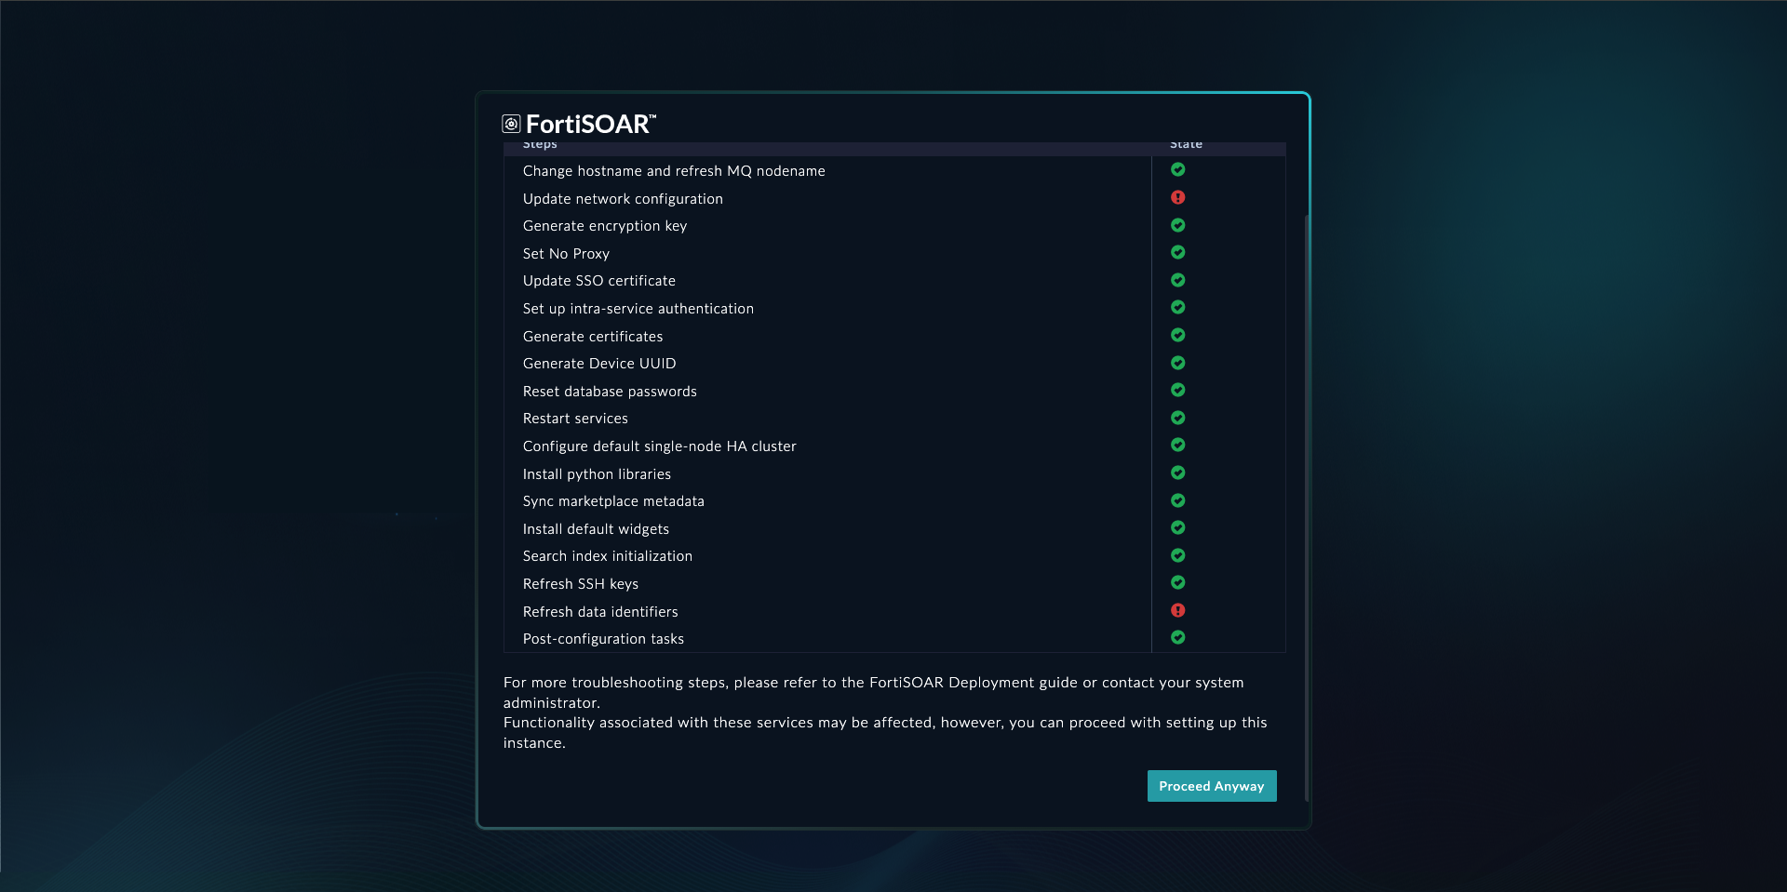Screen dimensions: 1787x892
Task: Click the success icon beside Generate encryption key
Action: 1177,225
